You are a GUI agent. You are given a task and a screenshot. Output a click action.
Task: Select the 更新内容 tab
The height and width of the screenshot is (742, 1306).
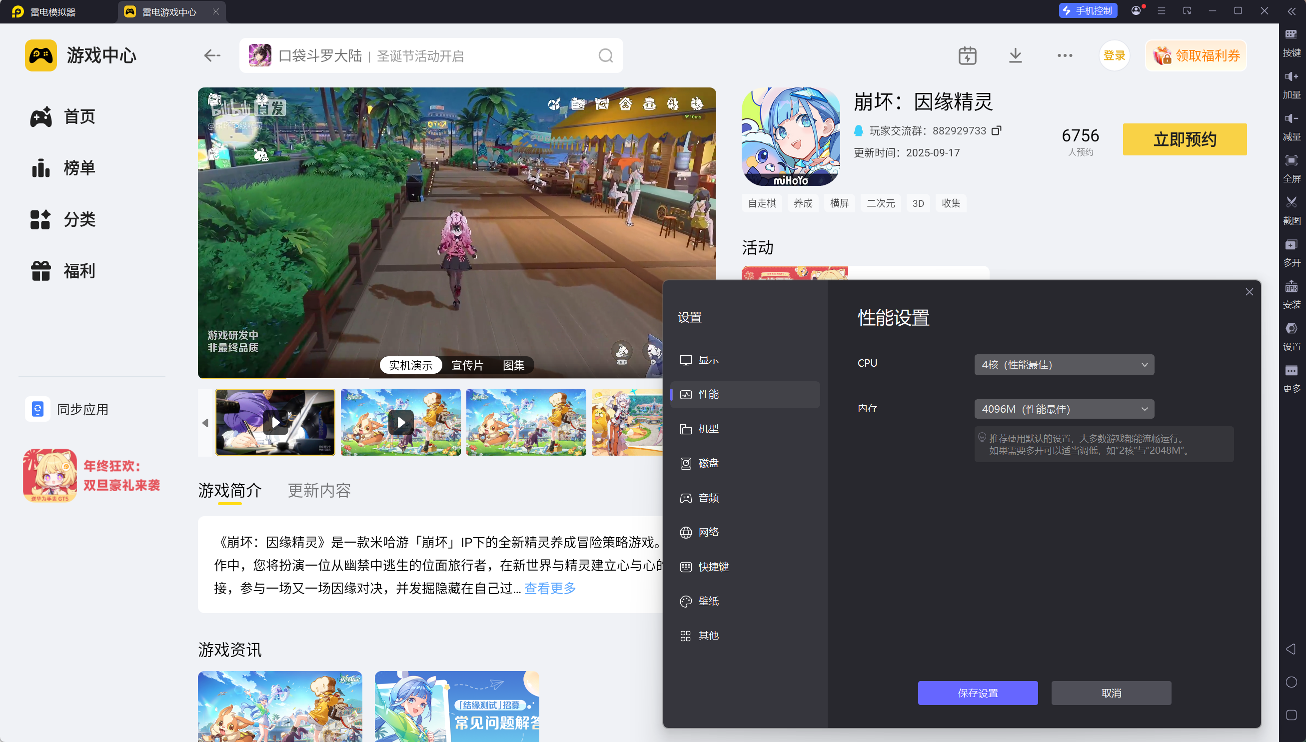pyautogui.click(x=319, y=490)
